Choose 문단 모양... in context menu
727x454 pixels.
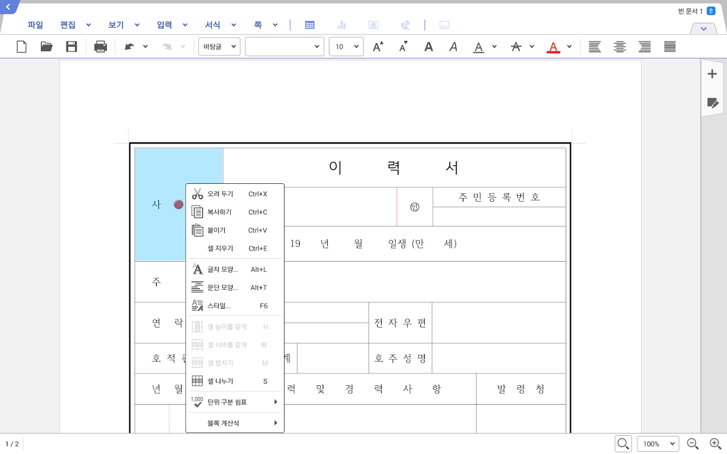point(235,288)
